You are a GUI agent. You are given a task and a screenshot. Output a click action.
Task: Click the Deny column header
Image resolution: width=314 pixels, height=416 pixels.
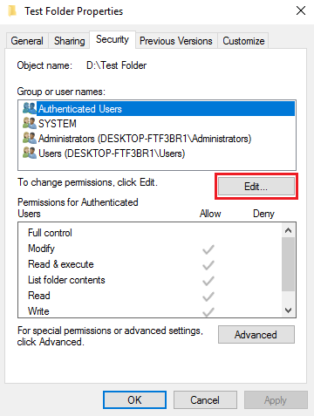click(263, 214)
